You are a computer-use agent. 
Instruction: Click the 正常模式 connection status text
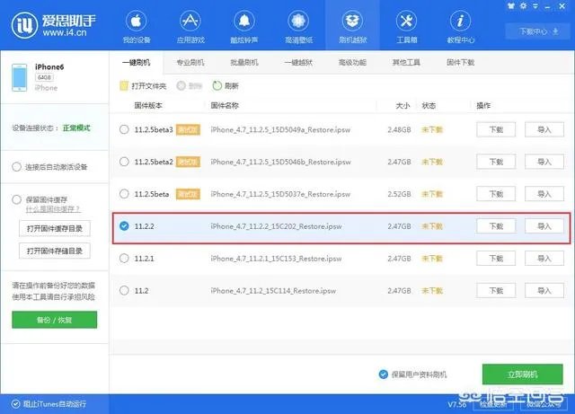pos(76,128)
